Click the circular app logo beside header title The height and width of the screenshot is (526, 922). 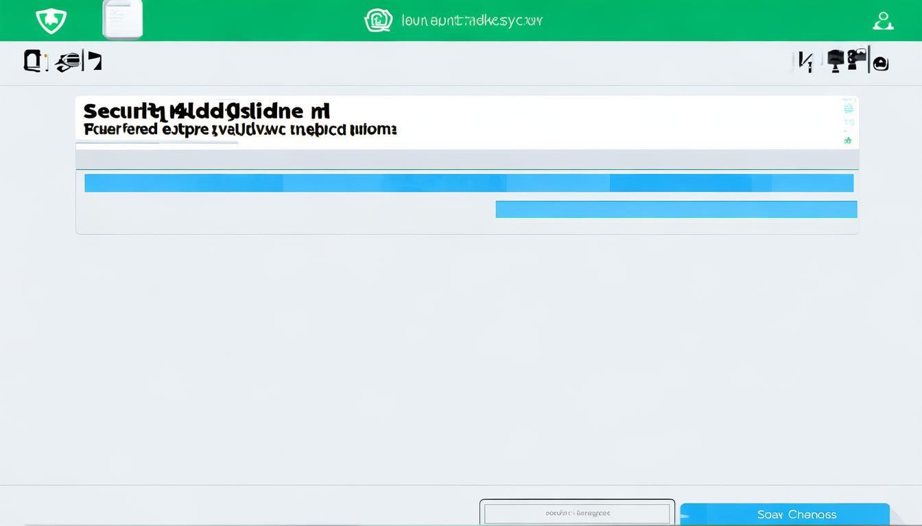pyautogui.click(x=378, y=21)
